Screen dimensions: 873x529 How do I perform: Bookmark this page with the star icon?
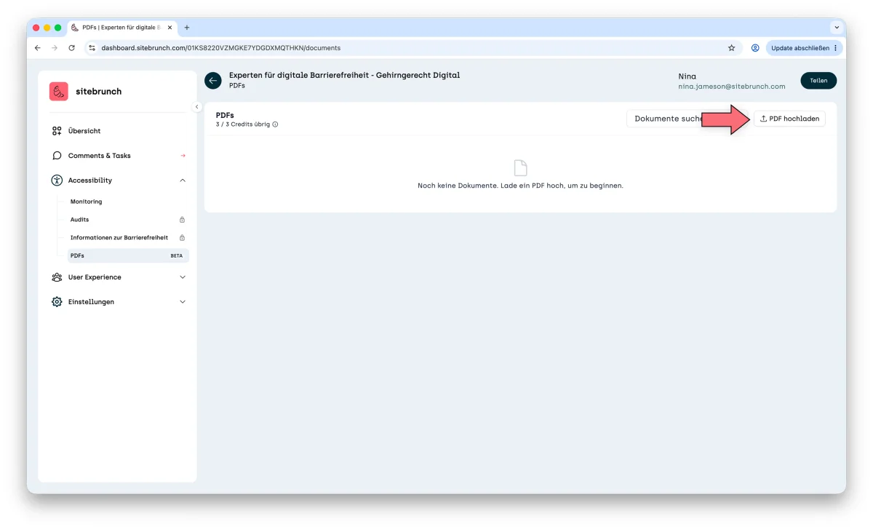[x=731, y=48]
